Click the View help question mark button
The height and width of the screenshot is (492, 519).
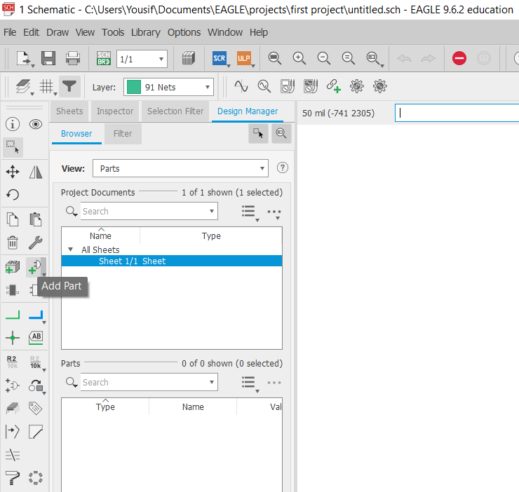[283, 168]
